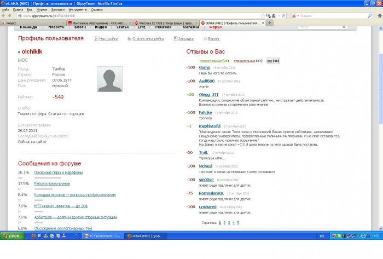383x259 pixels.
Task: Go to reviews page 5
Action: pyautogui.click(x=238, y=223)
